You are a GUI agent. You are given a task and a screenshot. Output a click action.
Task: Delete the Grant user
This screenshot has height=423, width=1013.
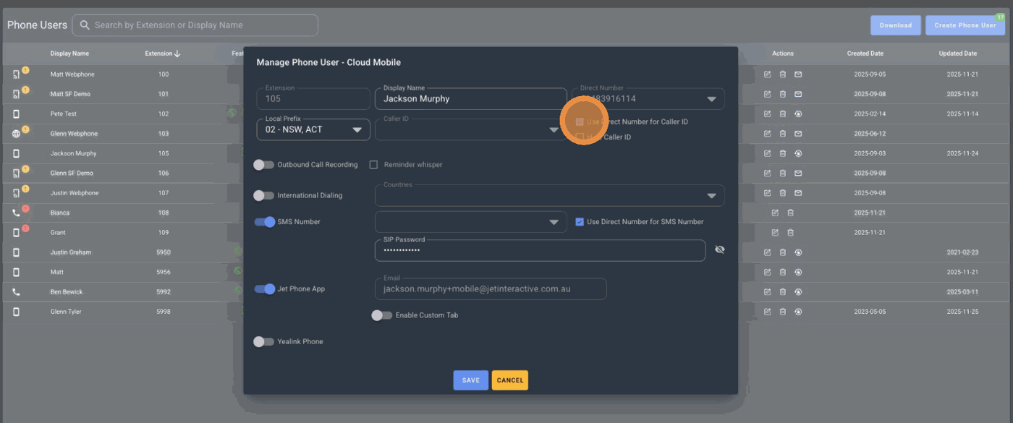[790, 232]
